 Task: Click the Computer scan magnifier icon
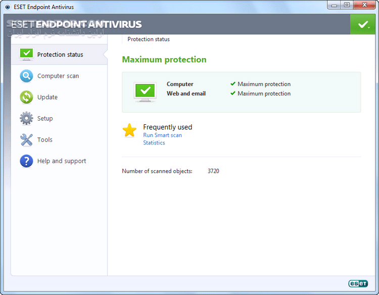point(26,76)
